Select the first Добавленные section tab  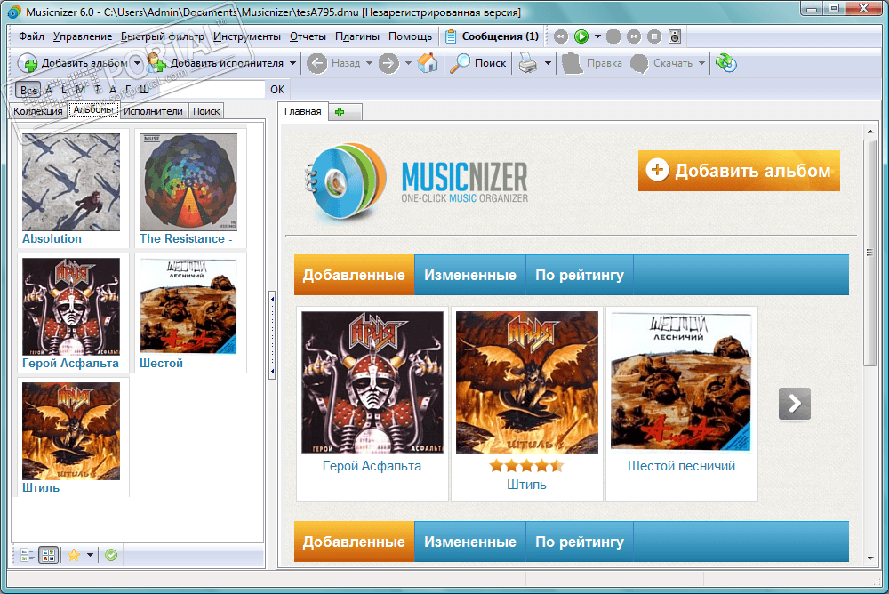(354, 275)
